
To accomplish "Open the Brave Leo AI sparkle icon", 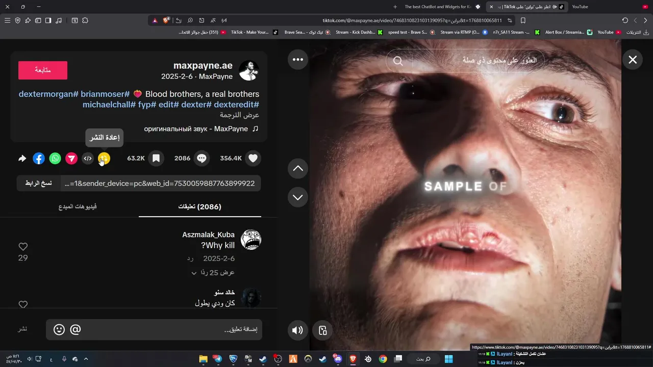I will click(28, 20).
